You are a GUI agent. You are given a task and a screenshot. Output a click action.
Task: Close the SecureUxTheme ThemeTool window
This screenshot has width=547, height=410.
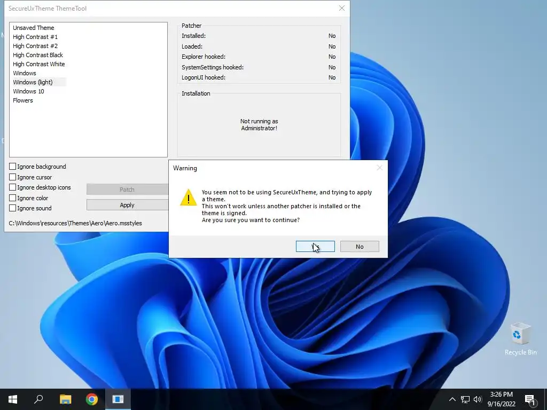click(341, 9)
